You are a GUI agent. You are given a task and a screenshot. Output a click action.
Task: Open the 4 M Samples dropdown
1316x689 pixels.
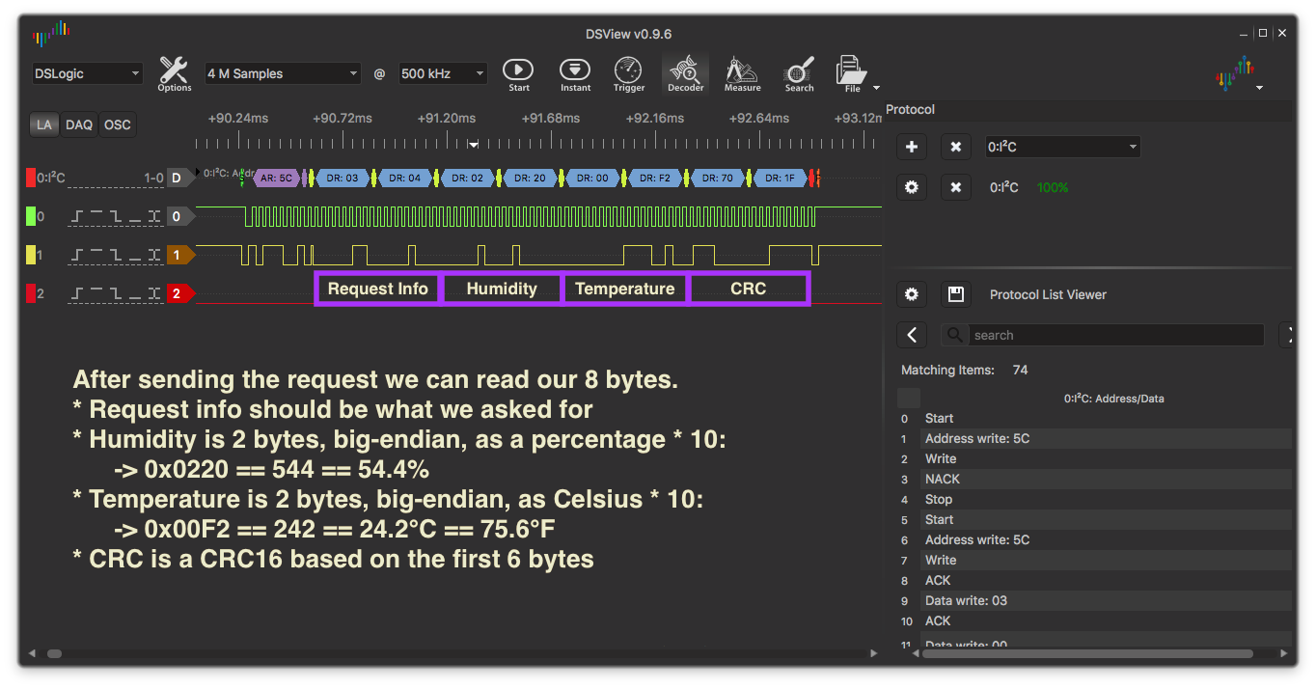tap(282, 73)
